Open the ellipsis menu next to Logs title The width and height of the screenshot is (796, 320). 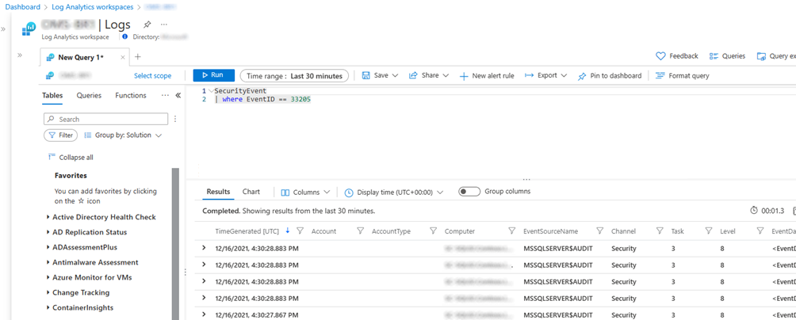[163, 25]
